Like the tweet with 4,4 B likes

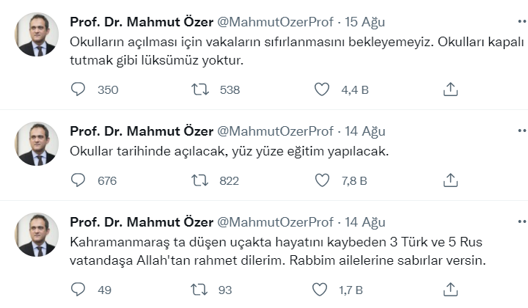[x=321, y=89]
